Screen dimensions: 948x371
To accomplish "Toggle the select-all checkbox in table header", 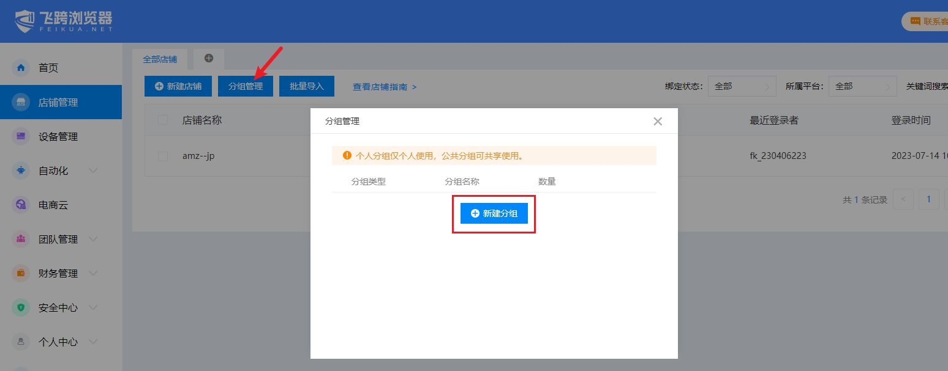I will click(163, 120).
